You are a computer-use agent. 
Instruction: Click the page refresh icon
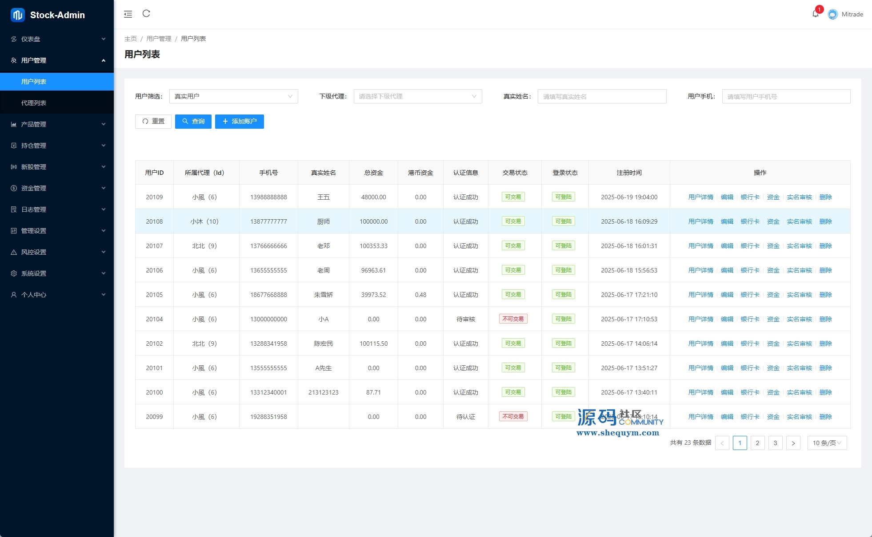(x=146, y=14)
